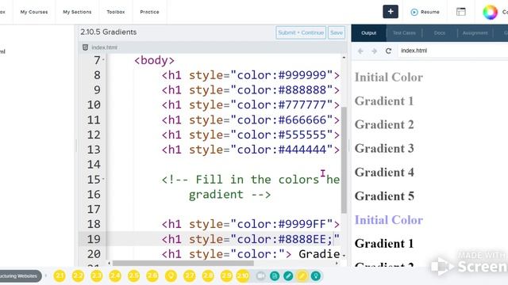Click the Resume label in top bar
Image resolution: width=508 pixels, height=285 pixels.
[430, 12]
